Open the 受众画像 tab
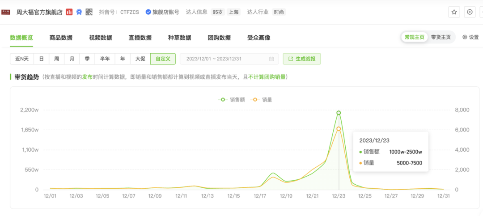 pyautogui.click(x=258, y=38)
